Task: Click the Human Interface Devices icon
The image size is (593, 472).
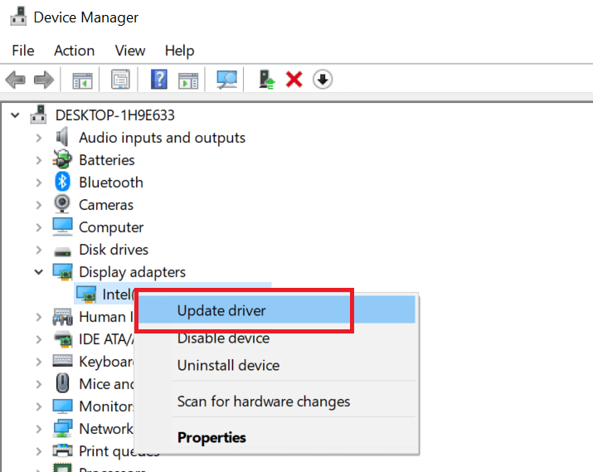Action: click(x=62, y=317)
